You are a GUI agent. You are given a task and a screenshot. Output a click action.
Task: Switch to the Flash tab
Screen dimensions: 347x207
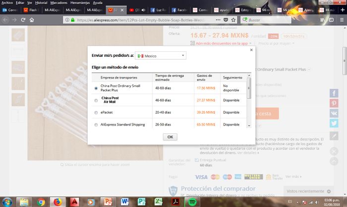tap(31, 10)
